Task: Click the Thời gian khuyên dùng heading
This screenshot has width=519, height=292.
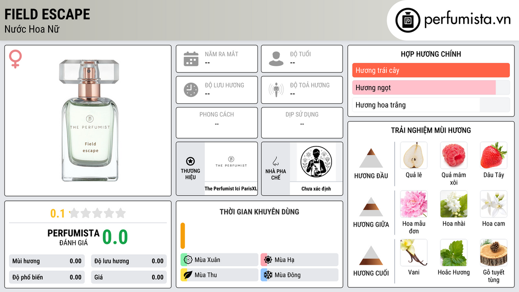Action: (x=259, y=212)
